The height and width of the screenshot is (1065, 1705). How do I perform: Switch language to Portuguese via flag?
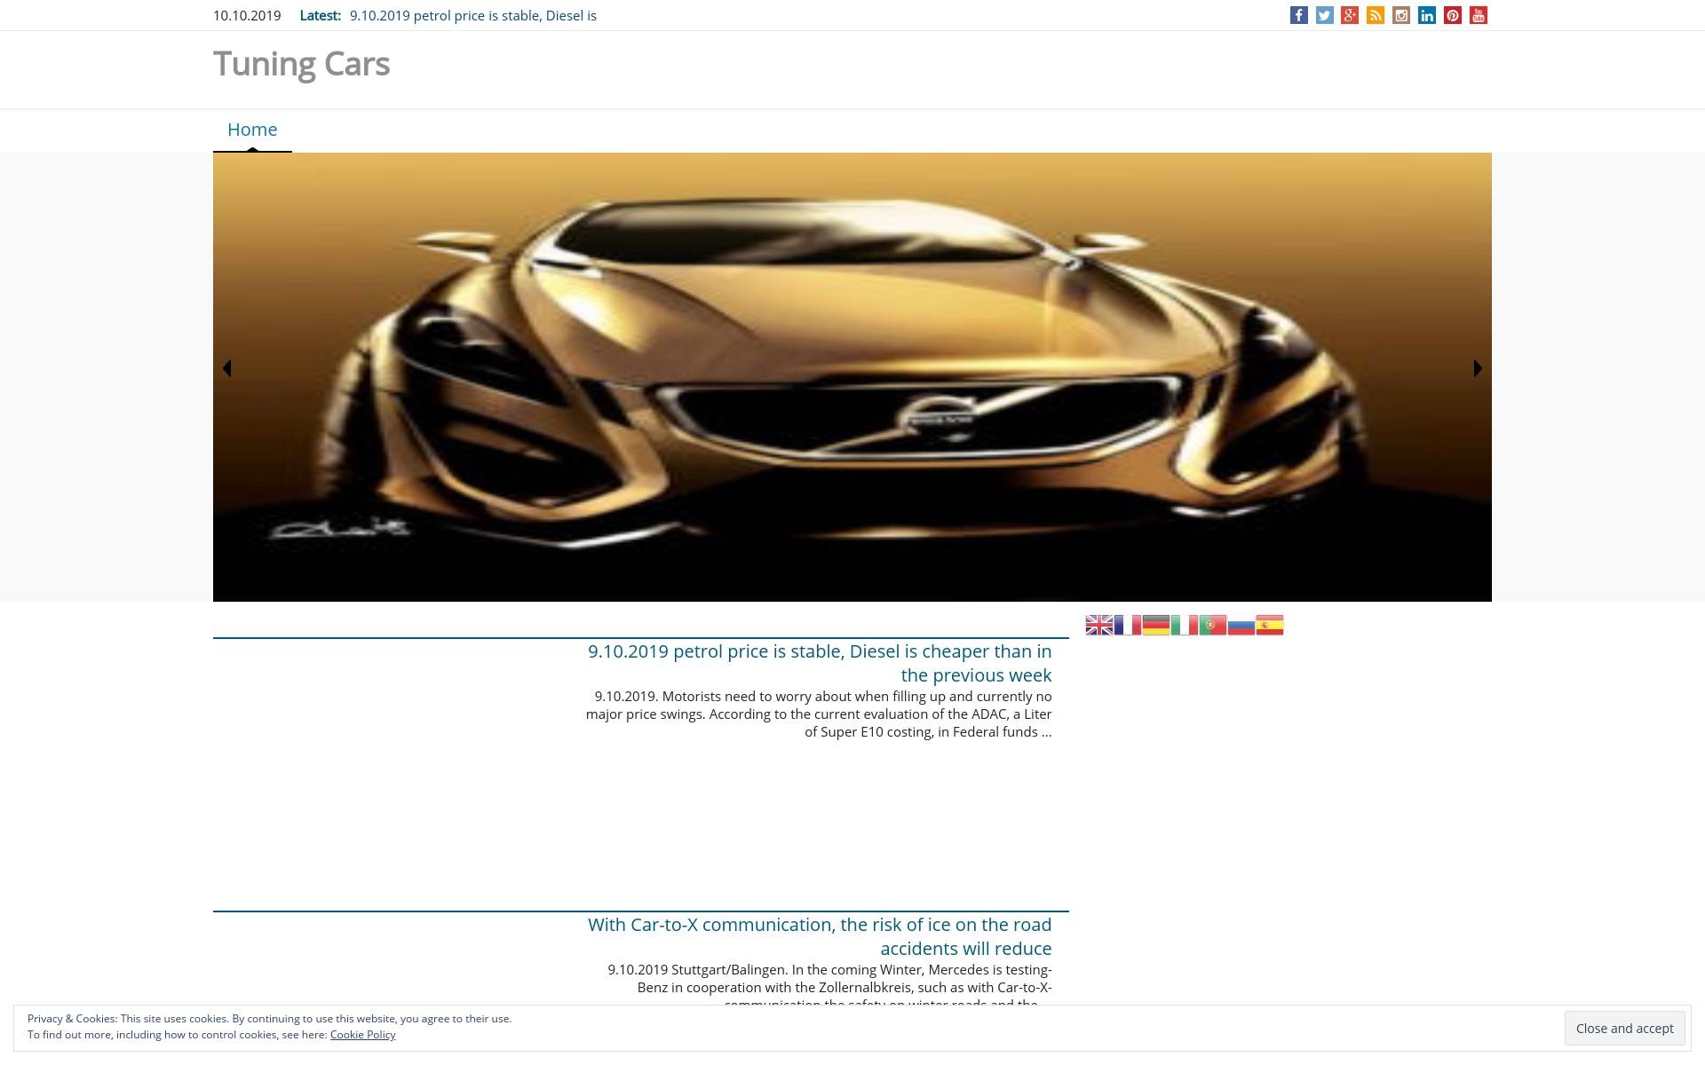click(1213, 626)
